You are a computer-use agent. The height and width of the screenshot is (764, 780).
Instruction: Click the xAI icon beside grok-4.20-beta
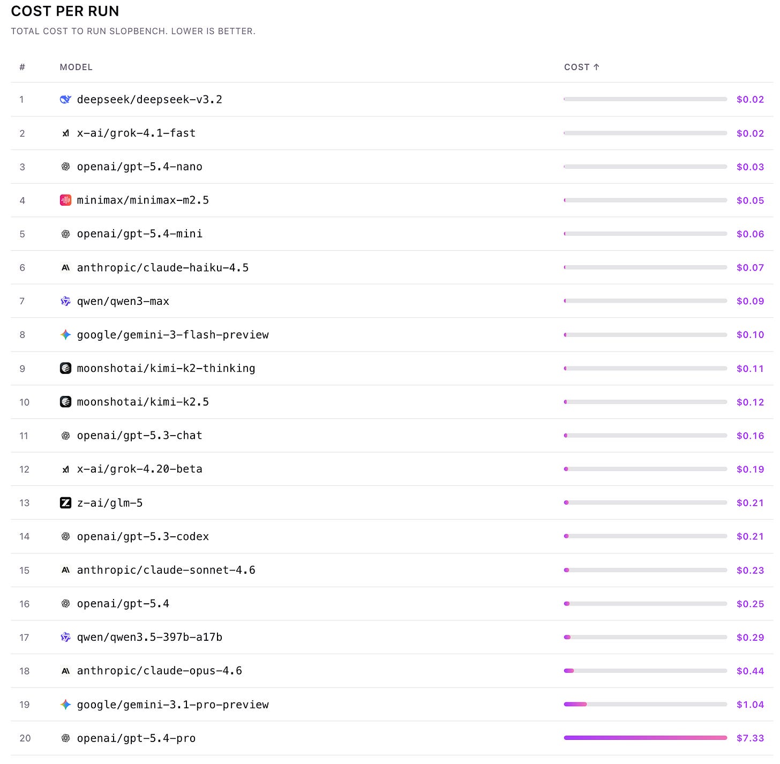pos(65,469)
